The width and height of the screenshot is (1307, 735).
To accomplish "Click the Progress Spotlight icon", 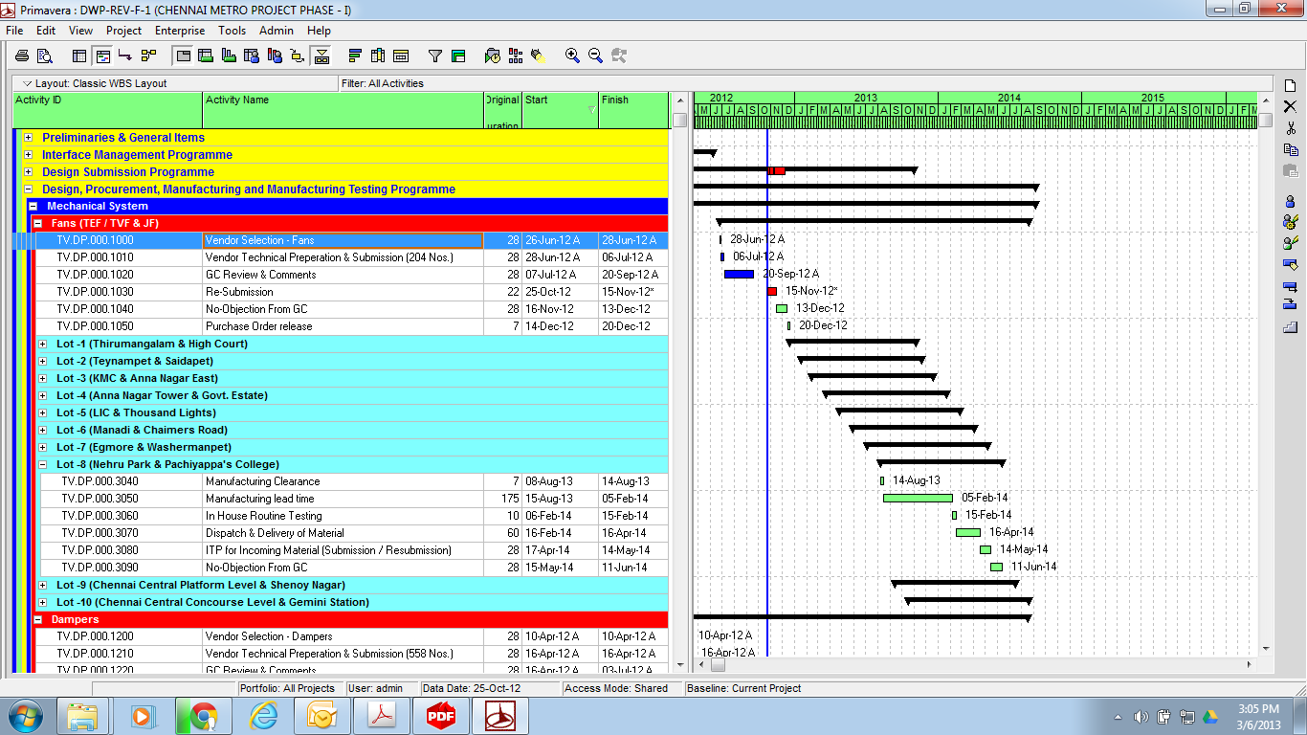I will [539, 56].
